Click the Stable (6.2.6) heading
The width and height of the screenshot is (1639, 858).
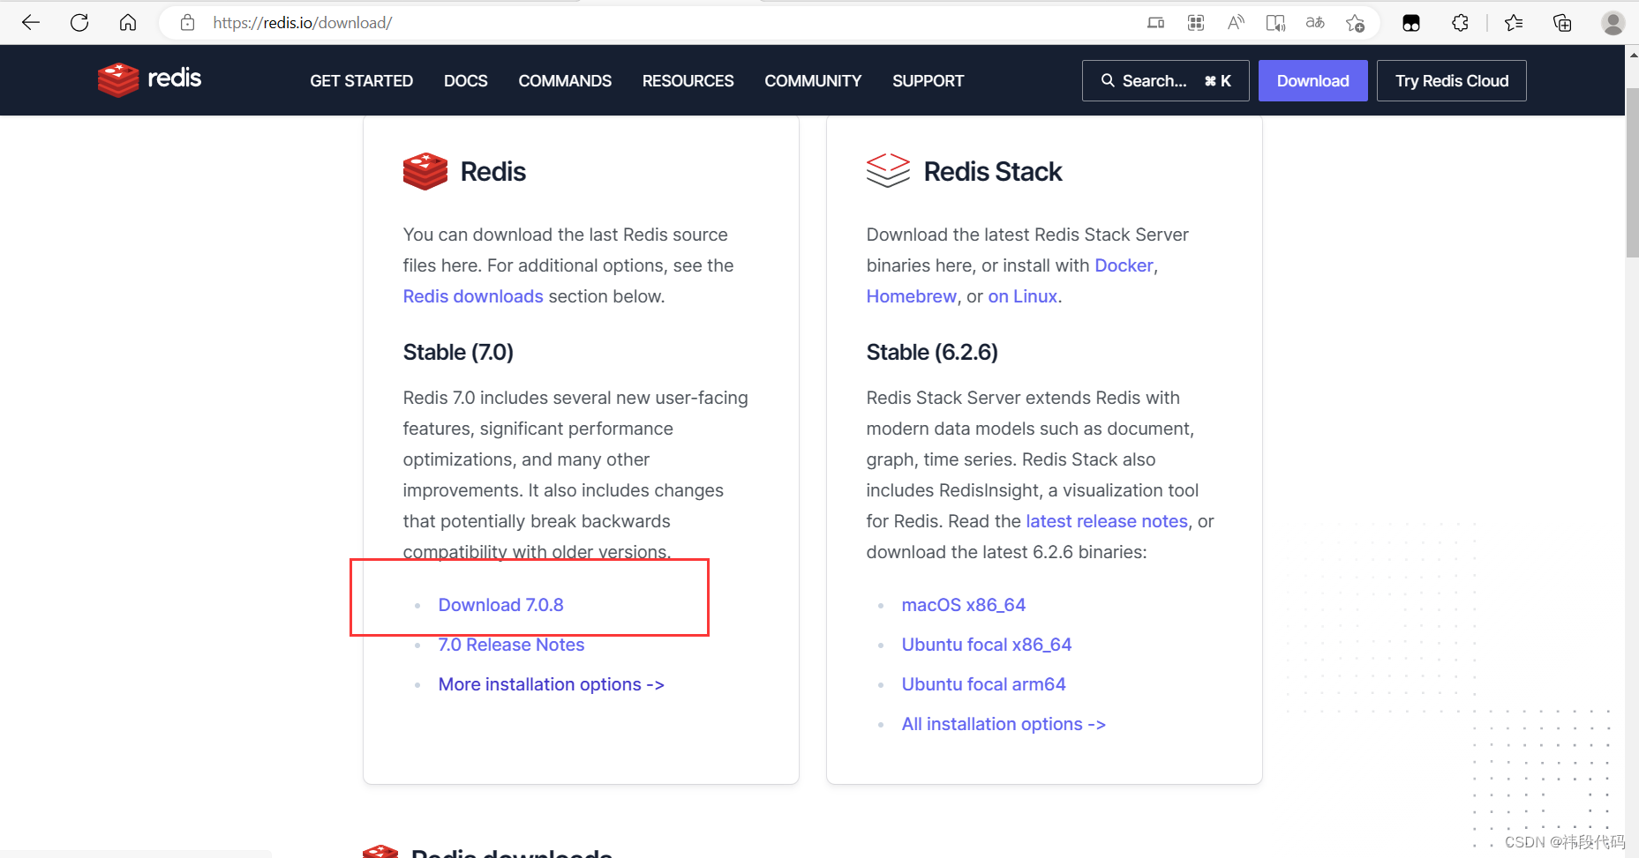point(932,352)
